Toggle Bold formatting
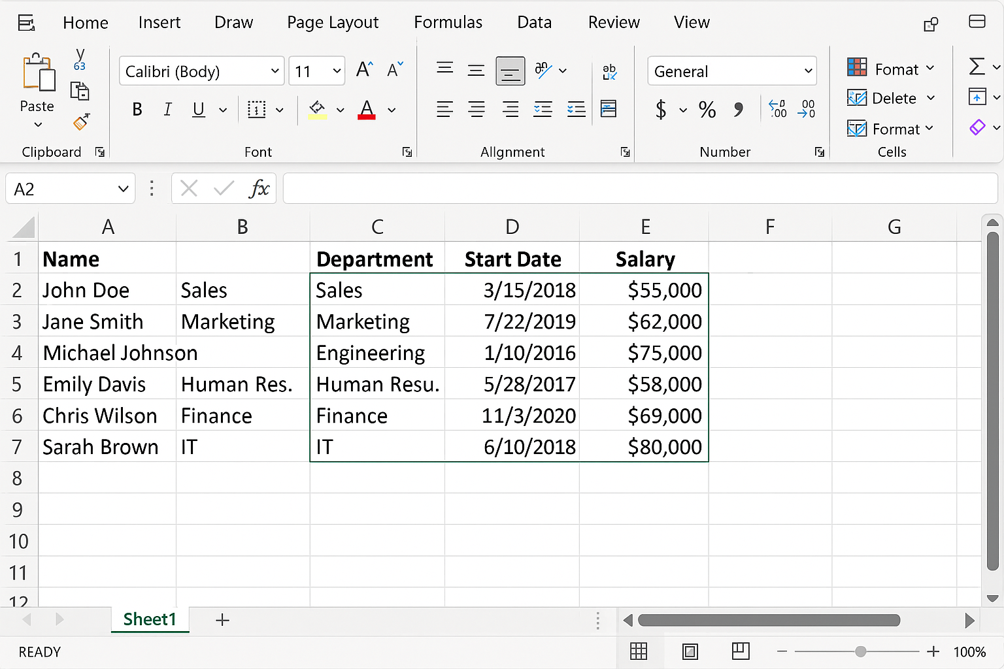1004x669 pixels. pos(137,110)
